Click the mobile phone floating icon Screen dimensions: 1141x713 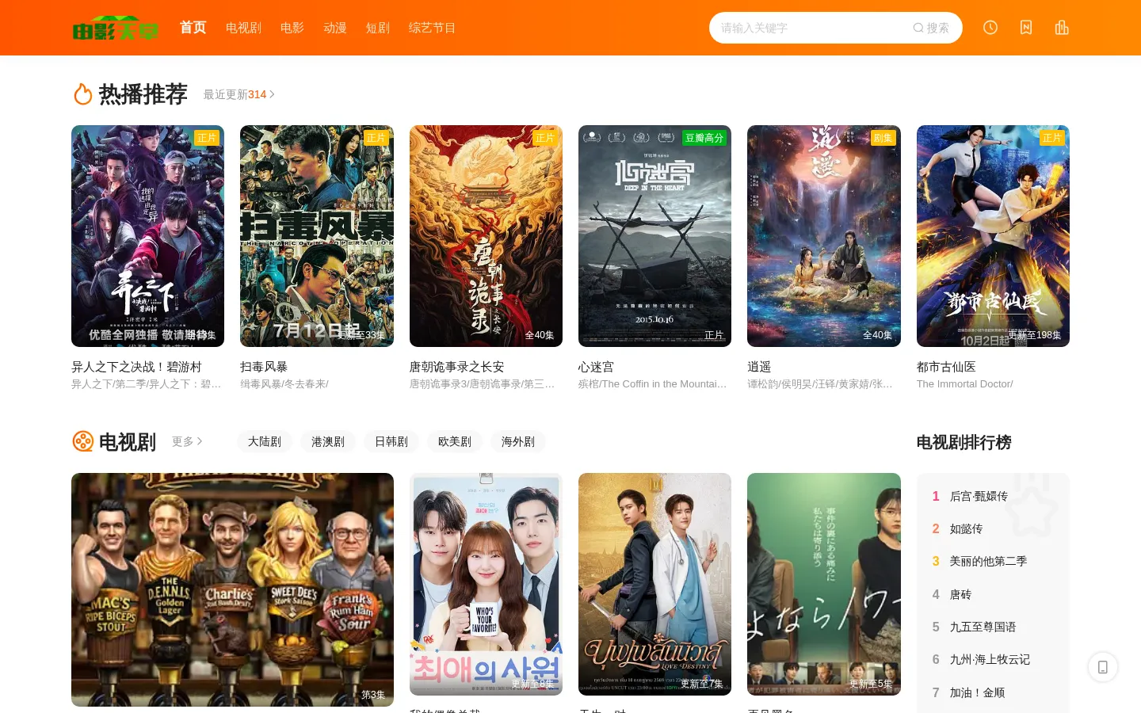(1103, 667)
